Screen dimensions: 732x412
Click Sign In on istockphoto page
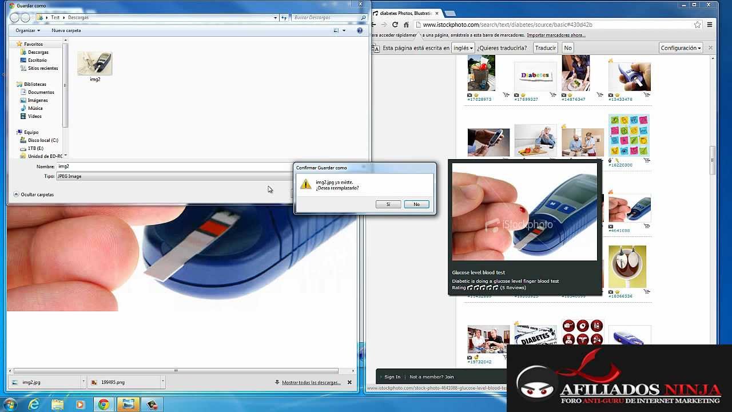click(x=392, y=377)
